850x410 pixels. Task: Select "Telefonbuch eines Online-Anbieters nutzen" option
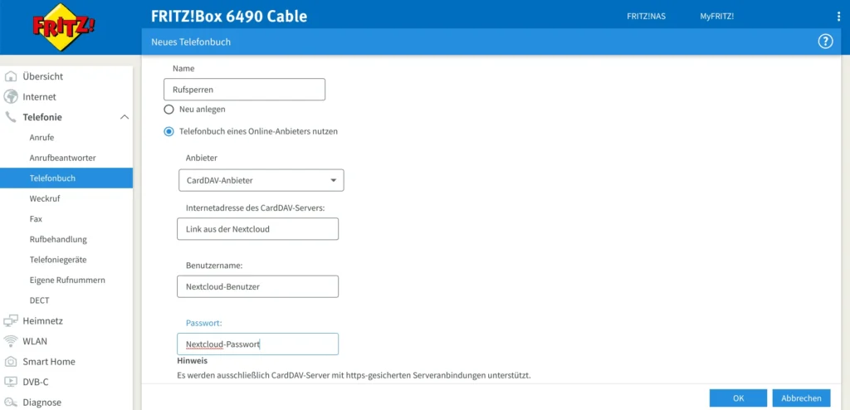click(x=169, y=131)
